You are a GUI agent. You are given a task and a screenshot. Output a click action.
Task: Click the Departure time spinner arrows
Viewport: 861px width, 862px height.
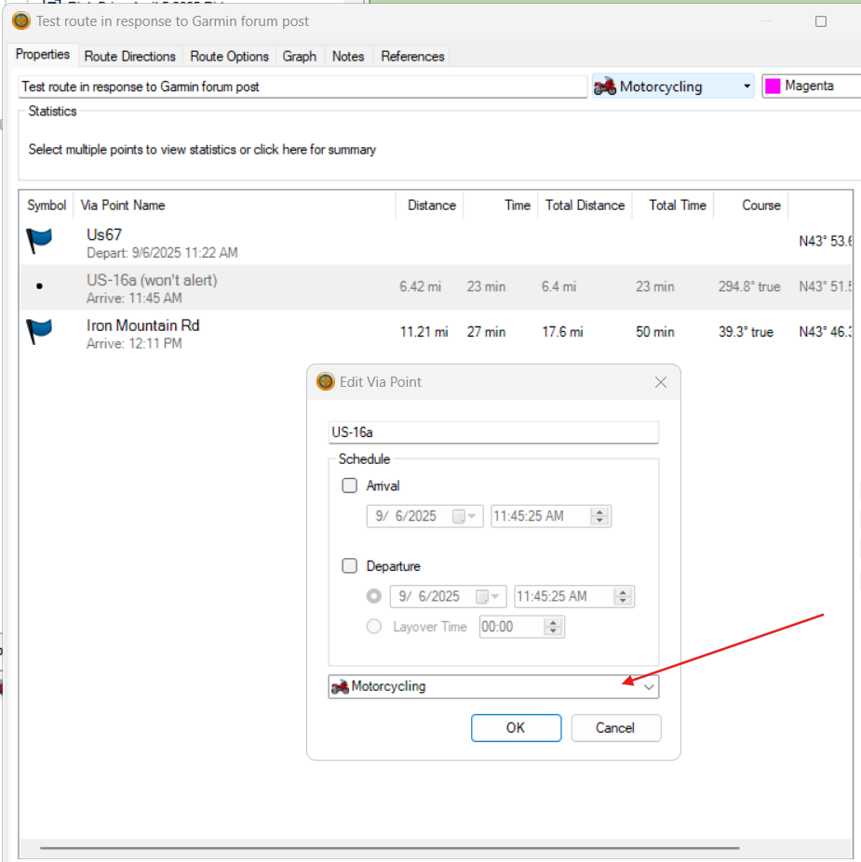point(623,596)
